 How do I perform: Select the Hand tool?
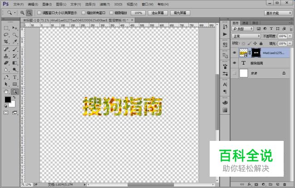tap(6, 92)
